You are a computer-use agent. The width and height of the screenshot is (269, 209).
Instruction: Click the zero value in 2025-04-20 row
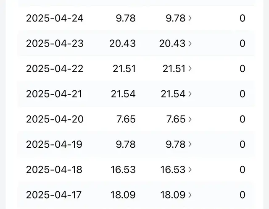pos(242,119)
